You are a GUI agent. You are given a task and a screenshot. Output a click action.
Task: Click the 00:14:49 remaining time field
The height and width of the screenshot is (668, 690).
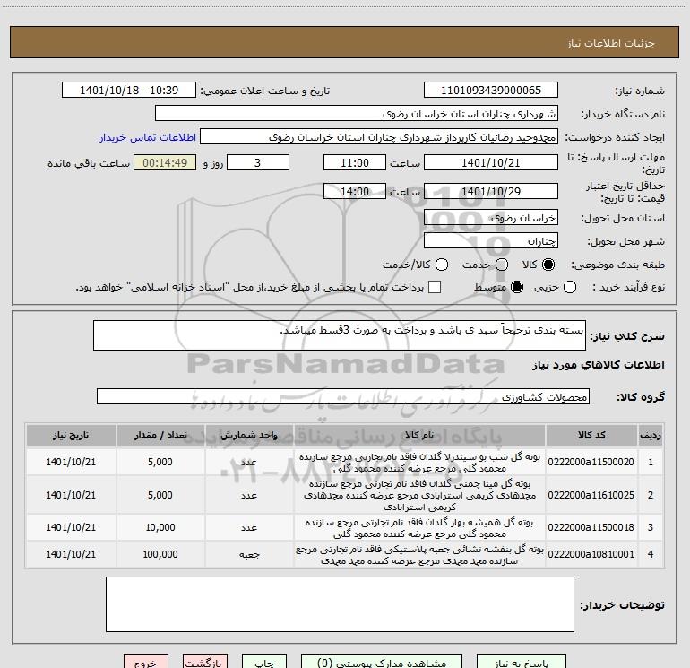(165, 162)
